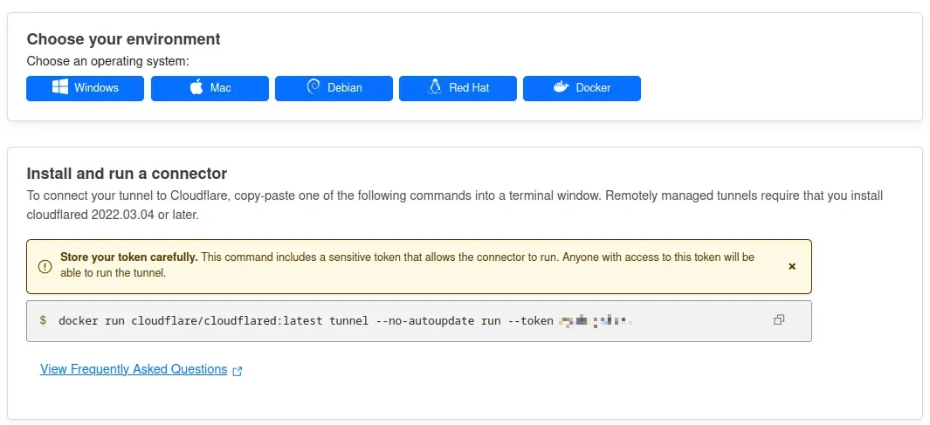Screen dimensions: 930x425
Task: Click the Install and run a connector heading
Action: [127, 174]
